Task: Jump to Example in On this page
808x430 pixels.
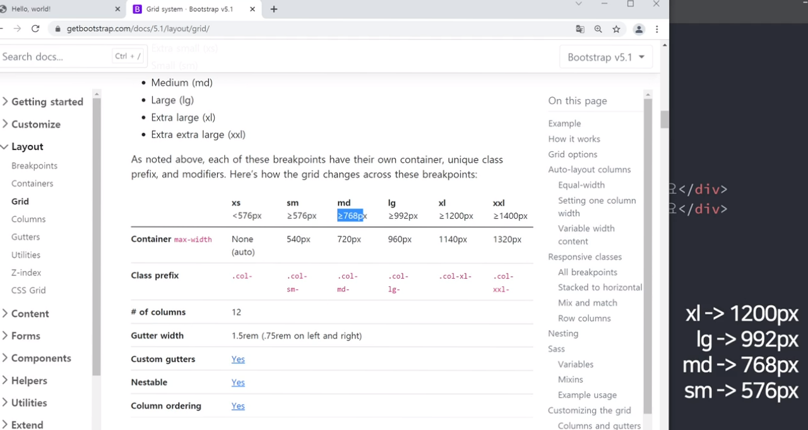Action: 564,124
